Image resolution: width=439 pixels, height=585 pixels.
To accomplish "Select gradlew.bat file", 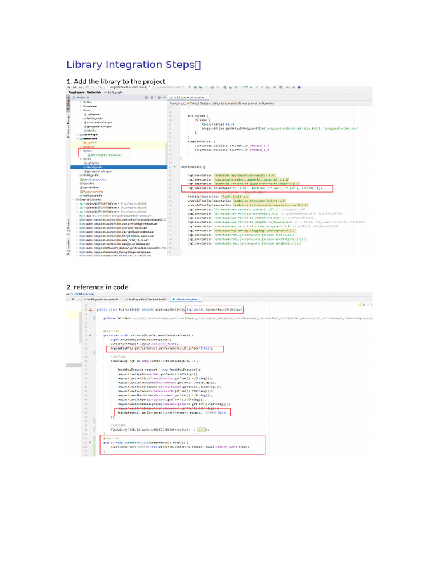I will pos(89,187).
